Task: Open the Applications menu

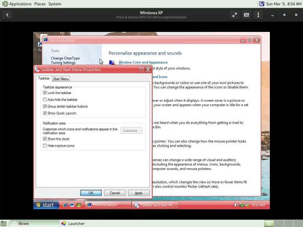Action: point(20,4)
